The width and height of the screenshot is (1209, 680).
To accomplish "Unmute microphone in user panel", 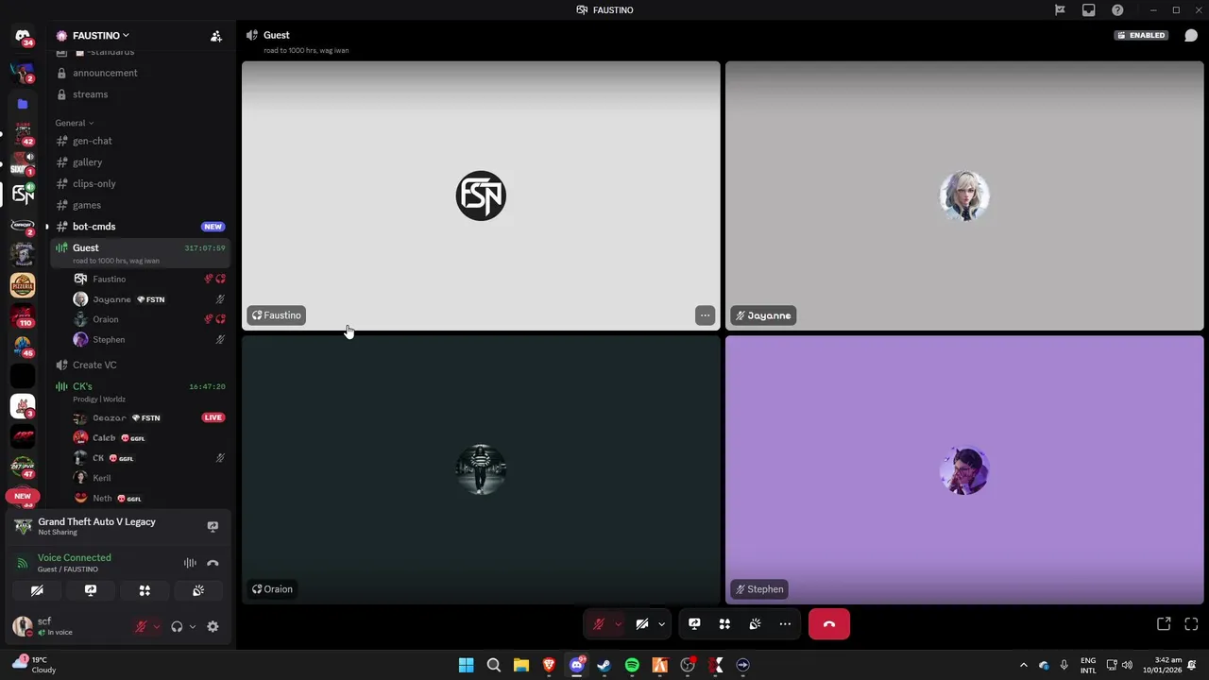I will point(141,626).
